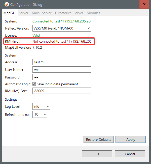Open the Log Level dropdown

(41, 106)
